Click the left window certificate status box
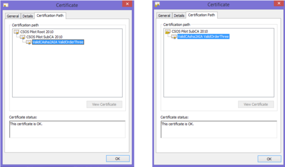Image resolution: width=285 pixels, height=167 pixels. click(x=67, y=129)
